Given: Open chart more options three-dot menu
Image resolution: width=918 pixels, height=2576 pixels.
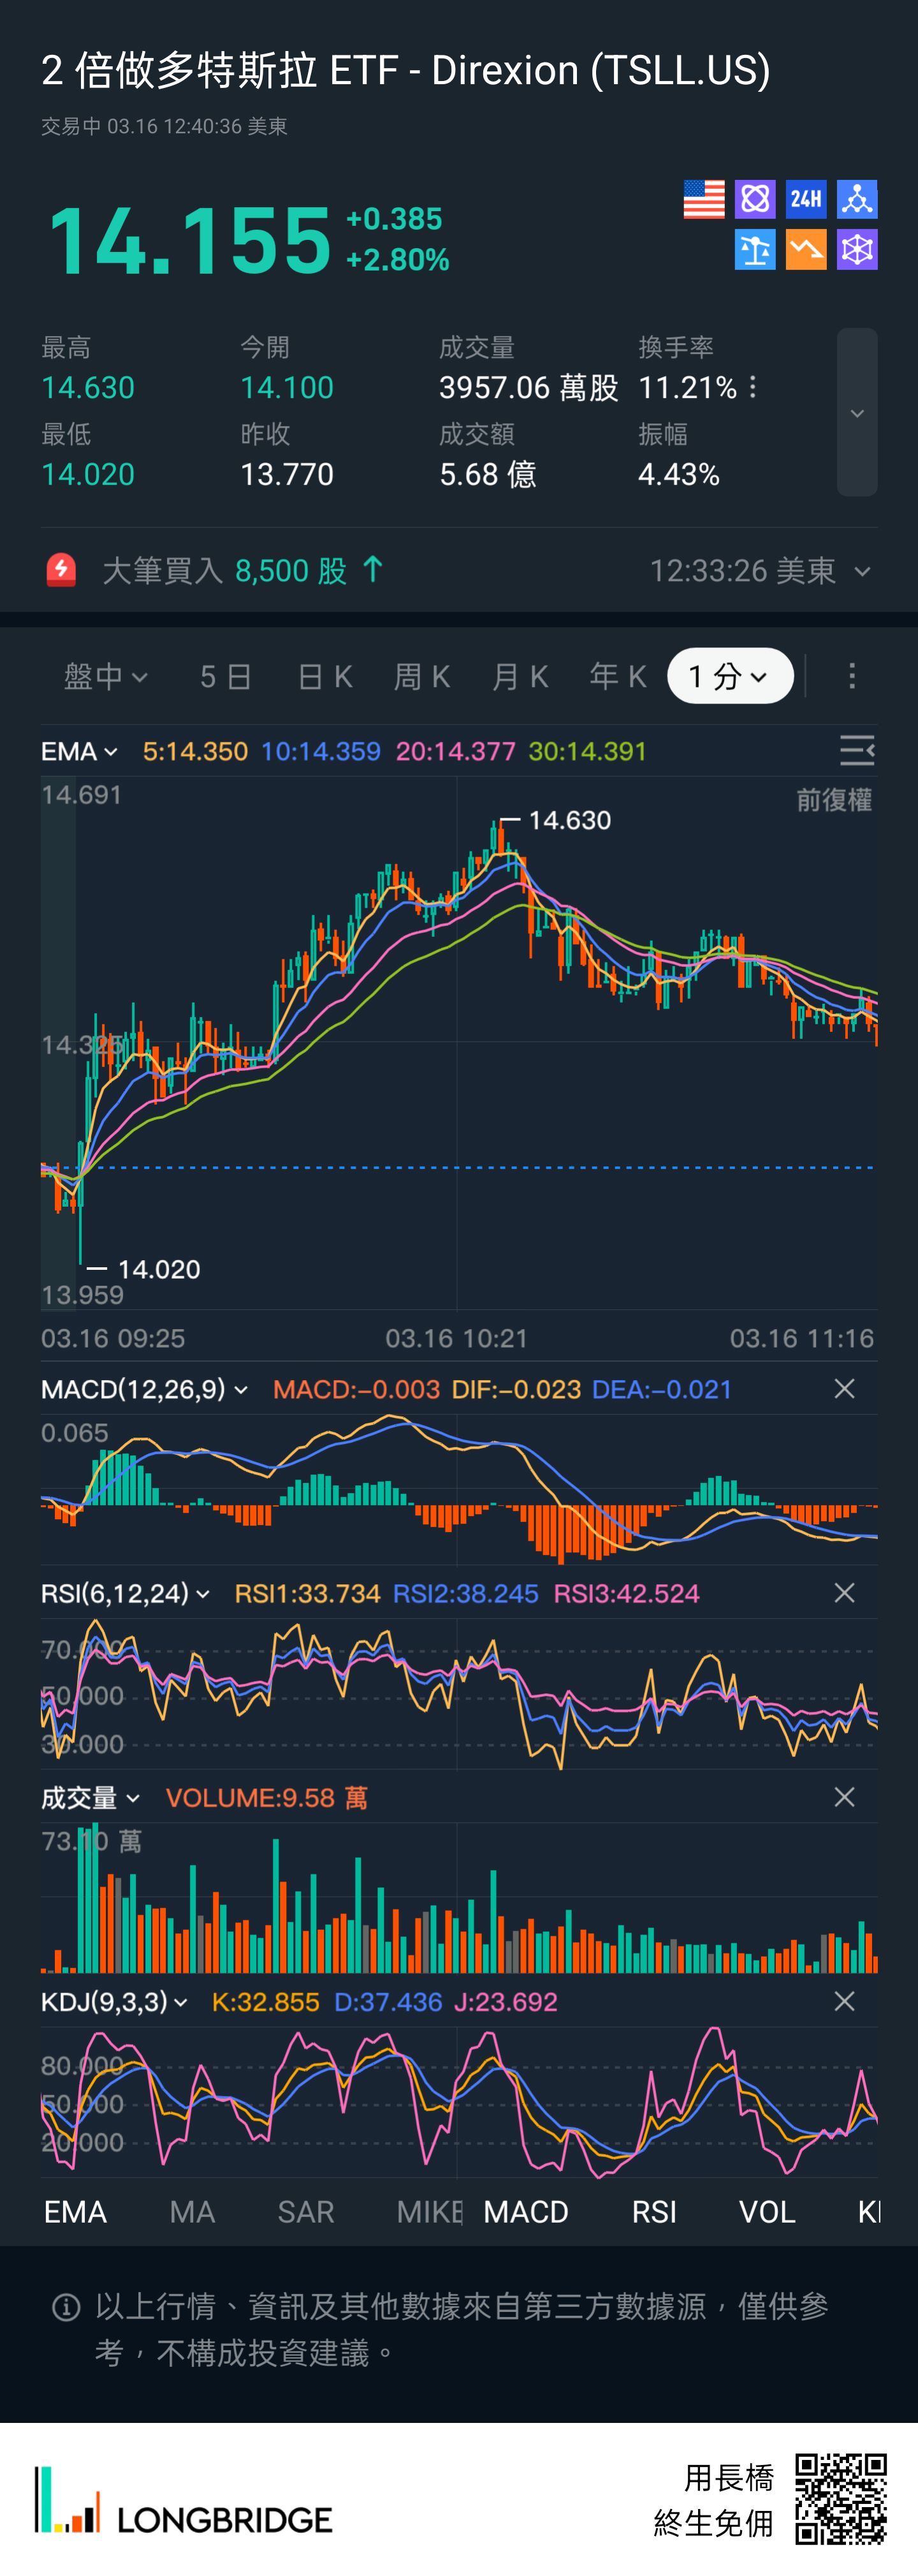Looking at the screenshot, I should pos(852,677).
